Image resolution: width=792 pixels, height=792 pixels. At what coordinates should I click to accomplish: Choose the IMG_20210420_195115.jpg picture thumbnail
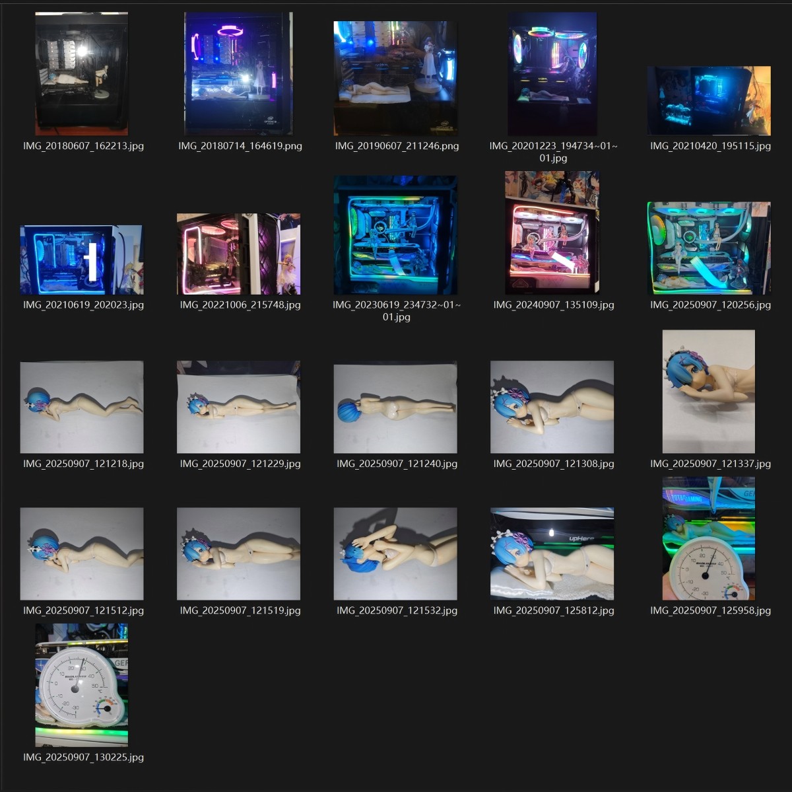[709, 100]
